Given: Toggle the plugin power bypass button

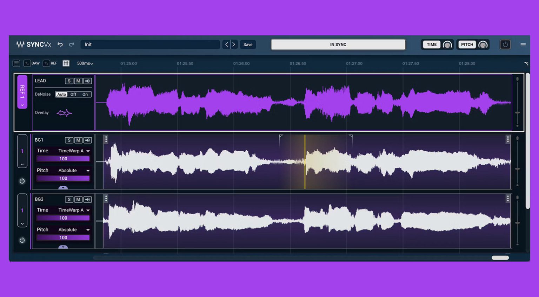Looking at the screenshot, I should (505, 44).
